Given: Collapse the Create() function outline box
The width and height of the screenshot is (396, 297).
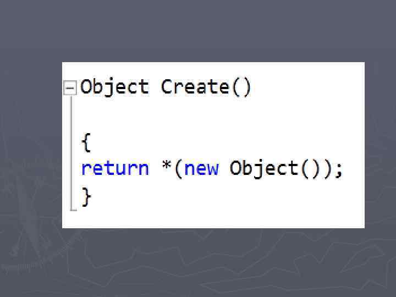Looking at the screenshot, I should 70,87.
